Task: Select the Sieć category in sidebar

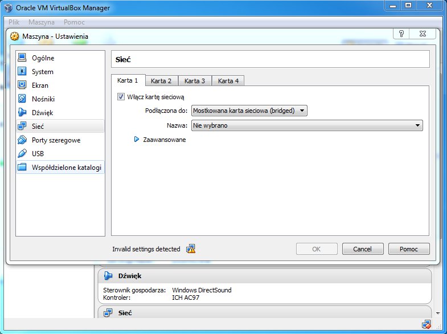Action: (60, 126)
